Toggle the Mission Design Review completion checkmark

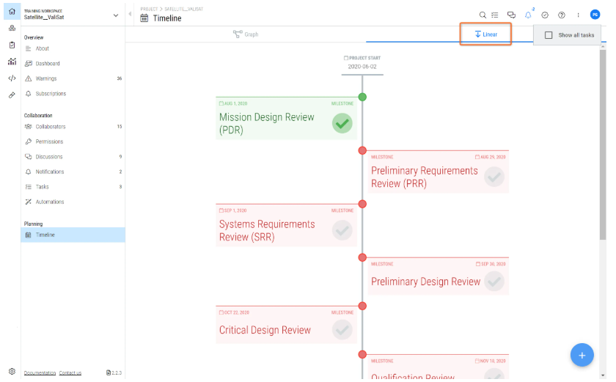pos(342,123)
